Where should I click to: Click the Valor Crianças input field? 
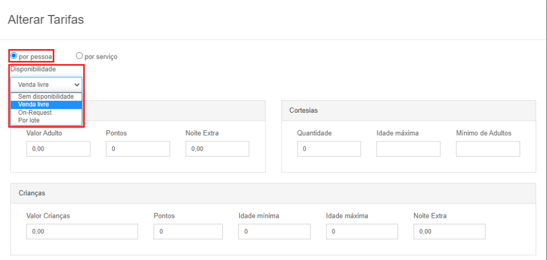[x=82, y=231]
